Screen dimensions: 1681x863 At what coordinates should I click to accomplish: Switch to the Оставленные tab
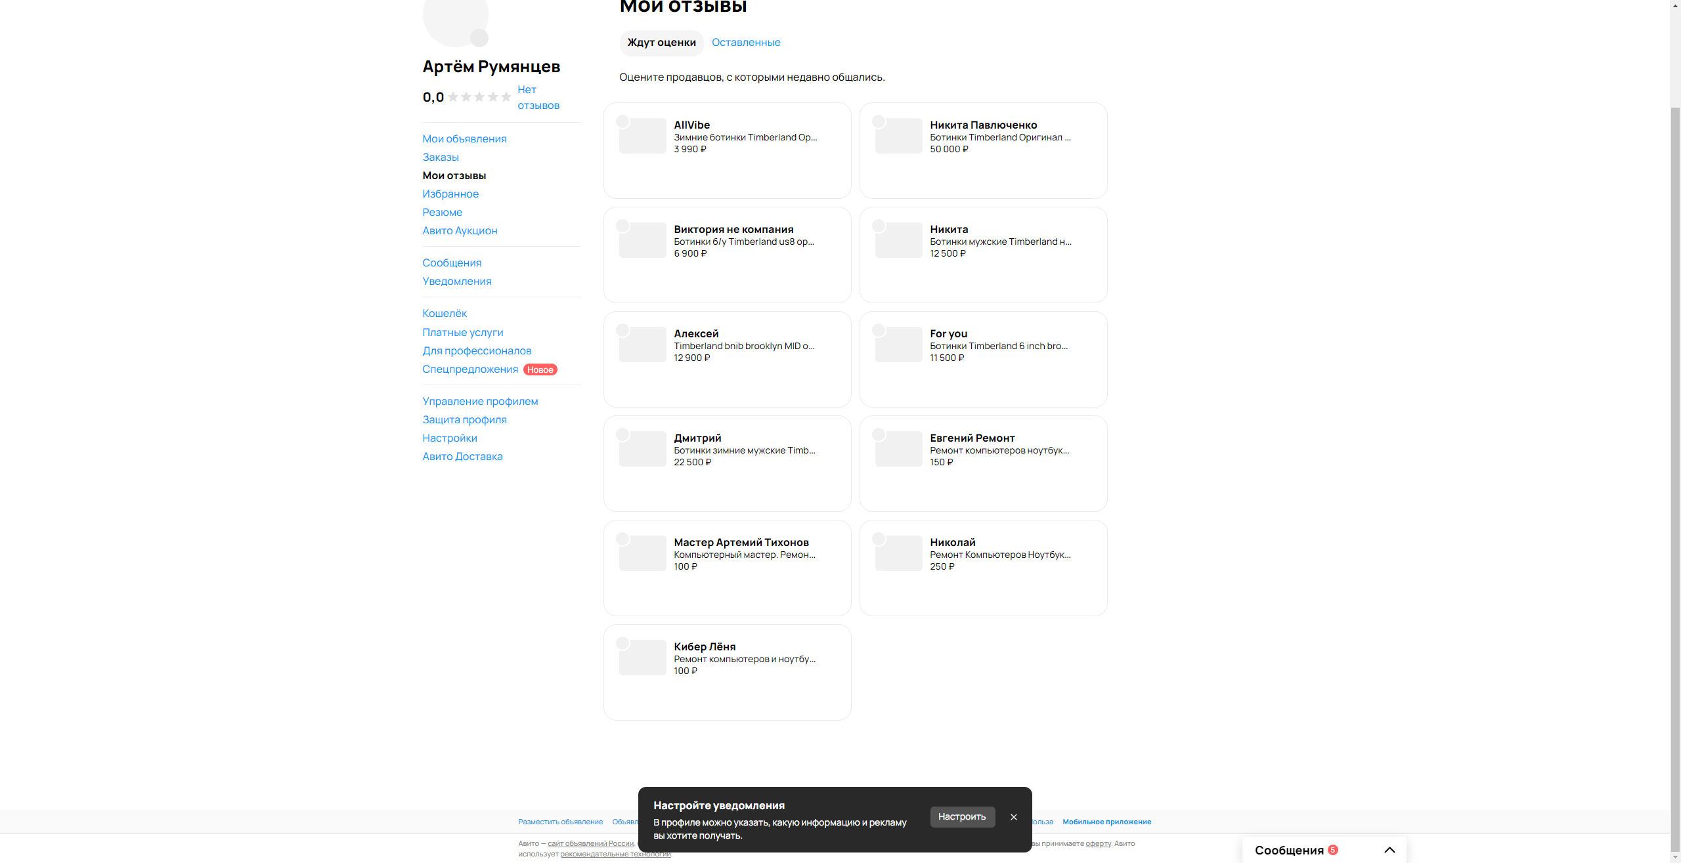746,43
